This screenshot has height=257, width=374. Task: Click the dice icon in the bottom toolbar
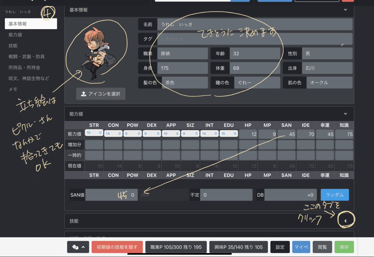(x=75, y=247)
